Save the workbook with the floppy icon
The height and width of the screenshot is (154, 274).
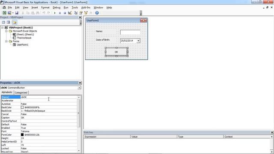pyautogui.click(x=17, y=13)
